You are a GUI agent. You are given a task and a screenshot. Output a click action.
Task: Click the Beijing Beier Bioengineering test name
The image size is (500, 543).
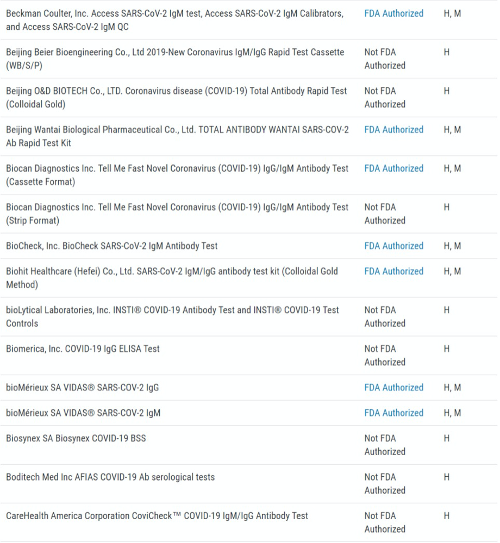pos(174,59)
